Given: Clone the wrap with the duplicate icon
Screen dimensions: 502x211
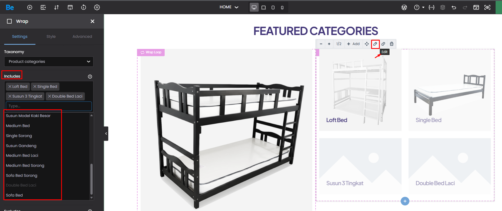Looking at the screenshot, I should click(383, 44).
